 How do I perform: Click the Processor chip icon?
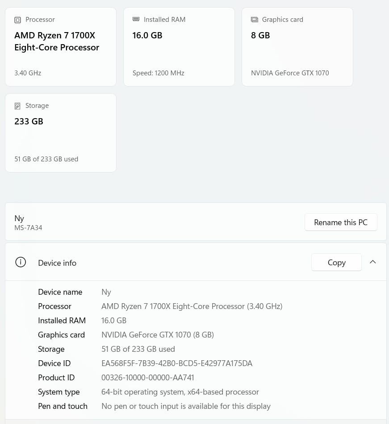(17, 20)
